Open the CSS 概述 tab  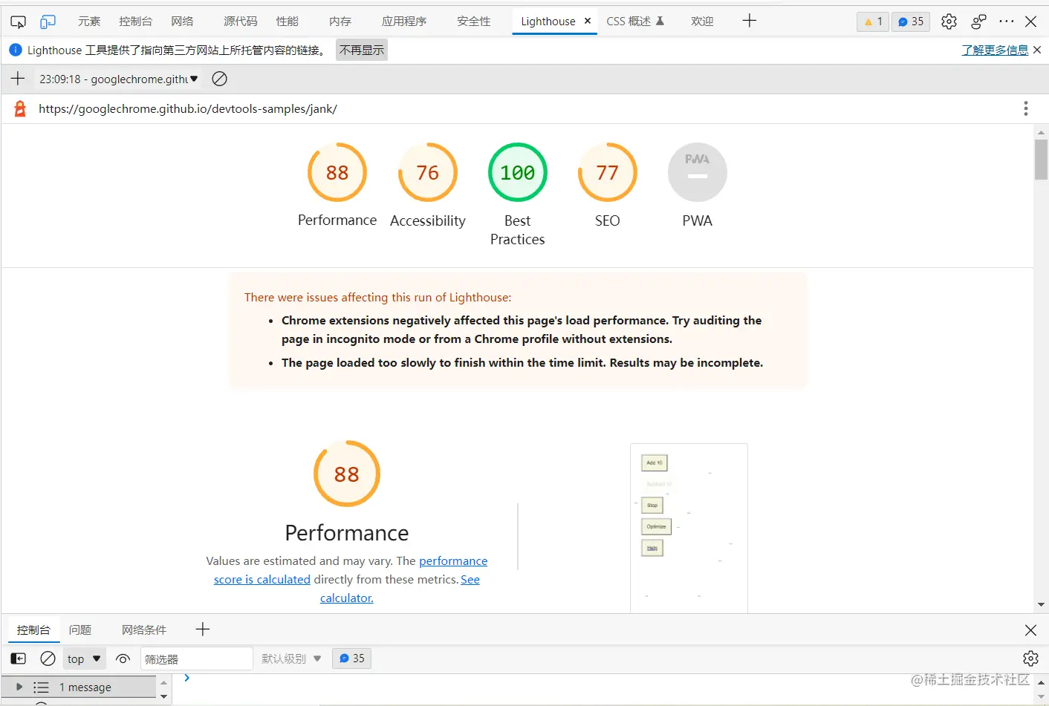tap(635, 22)
